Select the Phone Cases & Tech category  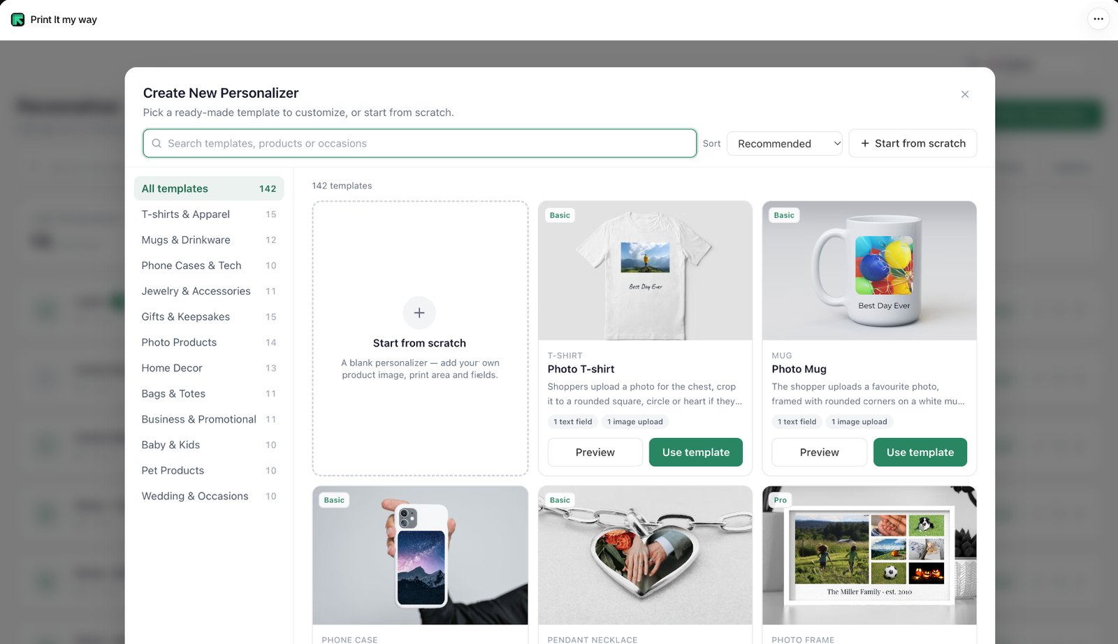pyautogui.click(x=209, y=265)
